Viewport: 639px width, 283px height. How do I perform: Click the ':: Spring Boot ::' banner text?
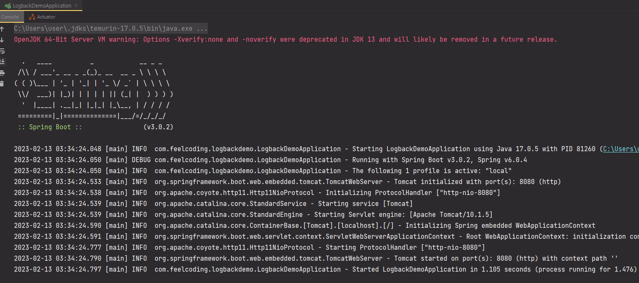tap(50, 127)
